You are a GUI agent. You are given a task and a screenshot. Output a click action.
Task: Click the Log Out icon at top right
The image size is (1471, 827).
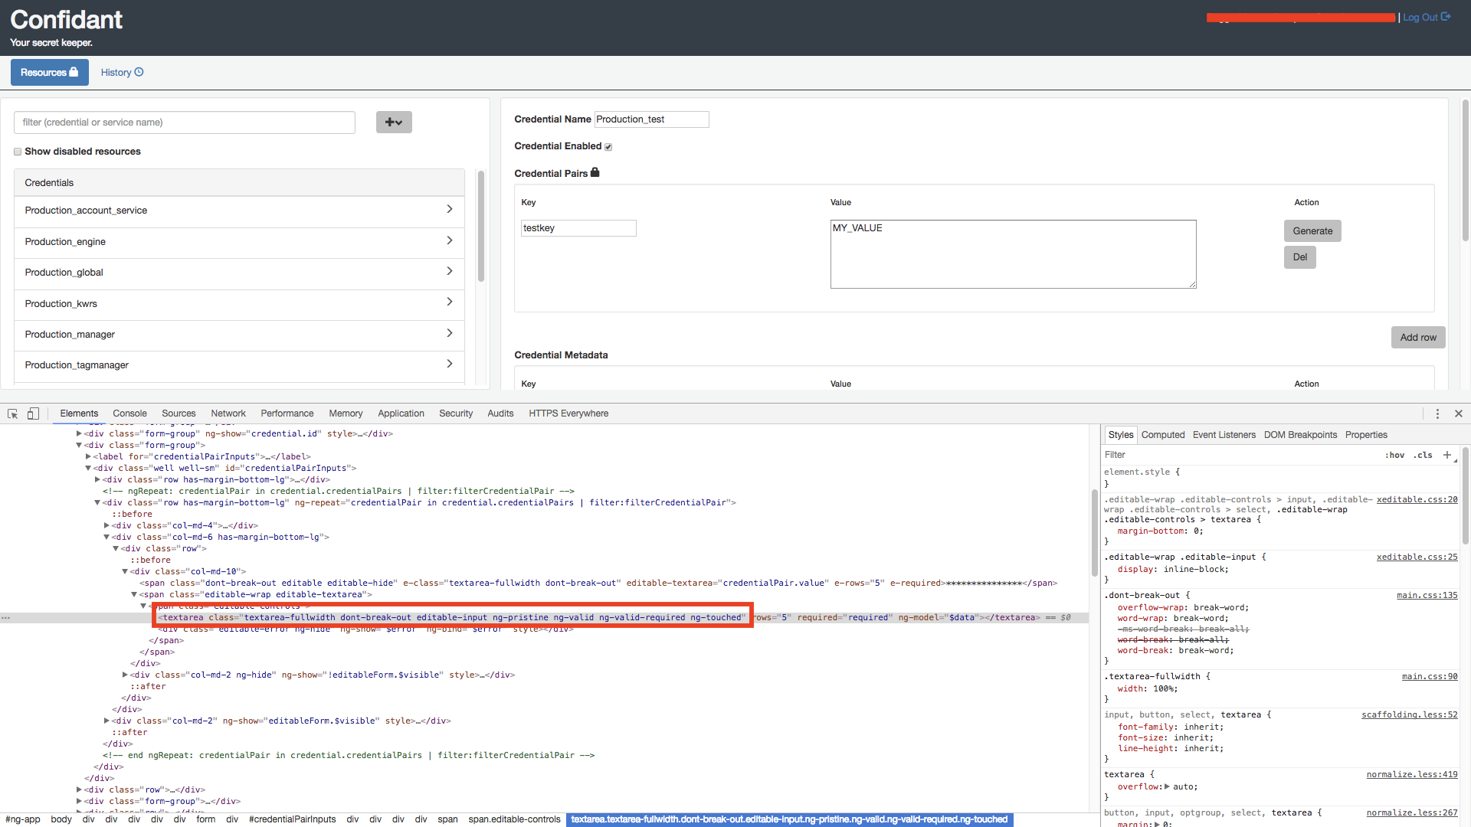click(1445, 16)
